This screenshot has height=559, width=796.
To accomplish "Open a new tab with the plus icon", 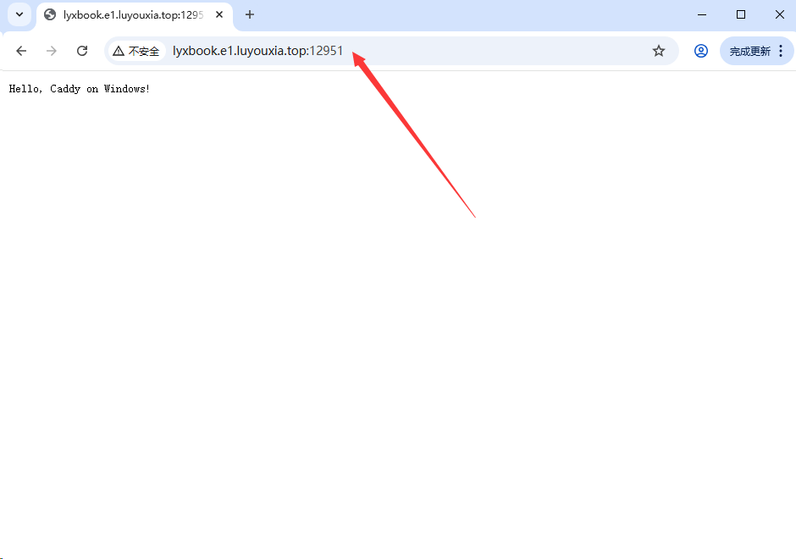I will pos(249,14).
